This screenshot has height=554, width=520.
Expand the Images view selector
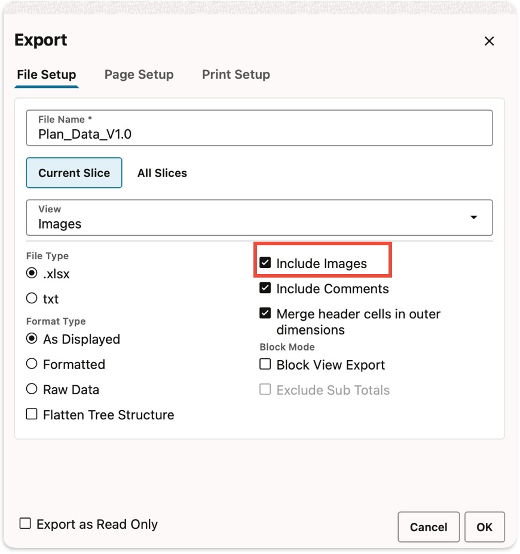(473, 218)
